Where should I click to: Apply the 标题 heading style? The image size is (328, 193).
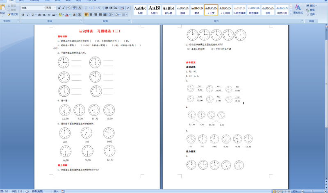click(140, 10)
